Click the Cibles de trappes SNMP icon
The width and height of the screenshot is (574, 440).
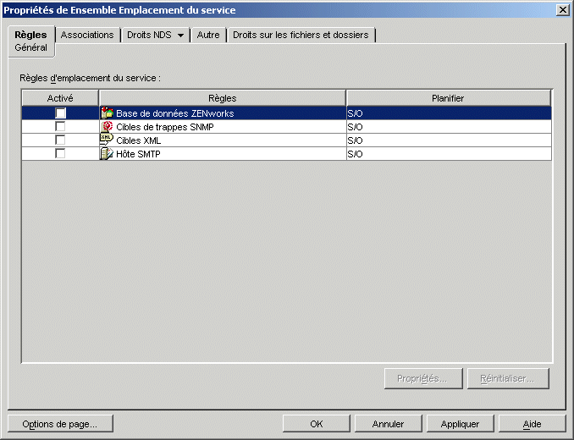pos(107,127)
